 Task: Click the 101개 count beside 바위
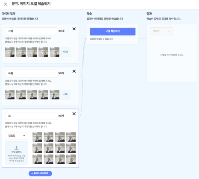[x=61, y=73]
